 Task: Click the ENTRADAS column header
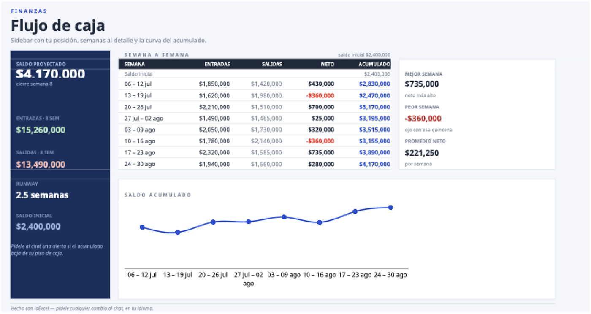click(217, 64)
